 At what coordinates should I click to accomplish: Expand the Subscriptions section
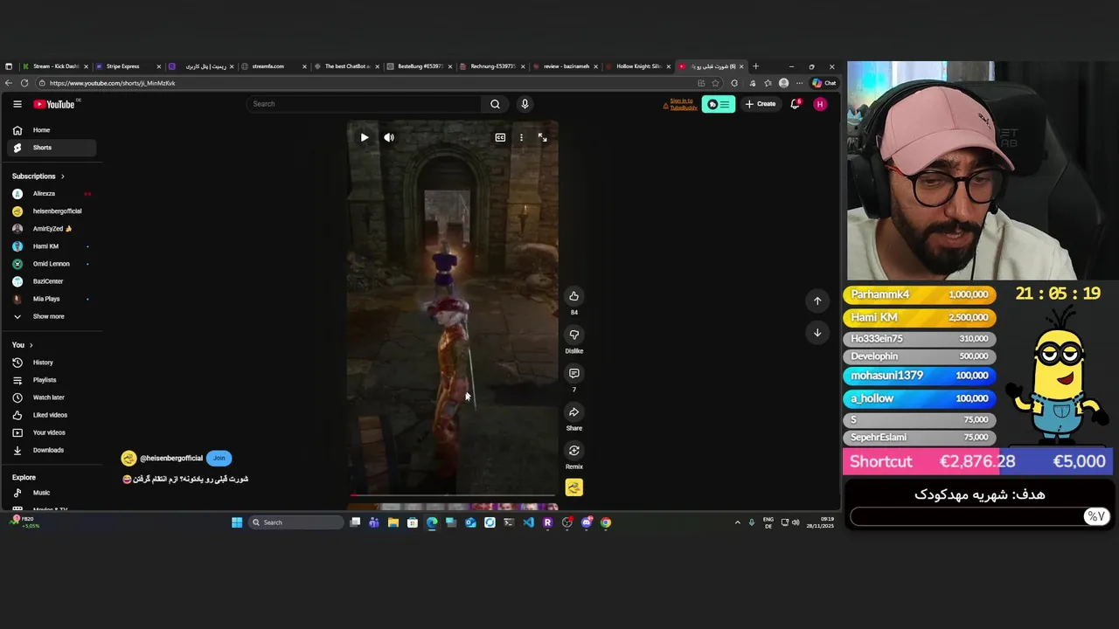tap(38, 176)
